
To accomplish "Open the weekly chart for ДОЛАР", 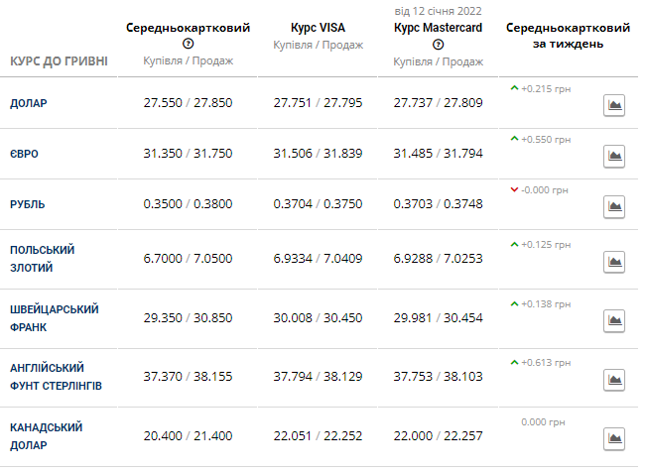I will click(x=614, y=105).
